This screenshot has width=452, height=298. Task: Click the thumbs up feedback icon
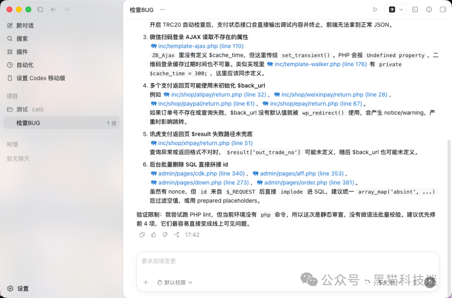tap(153, 235)
